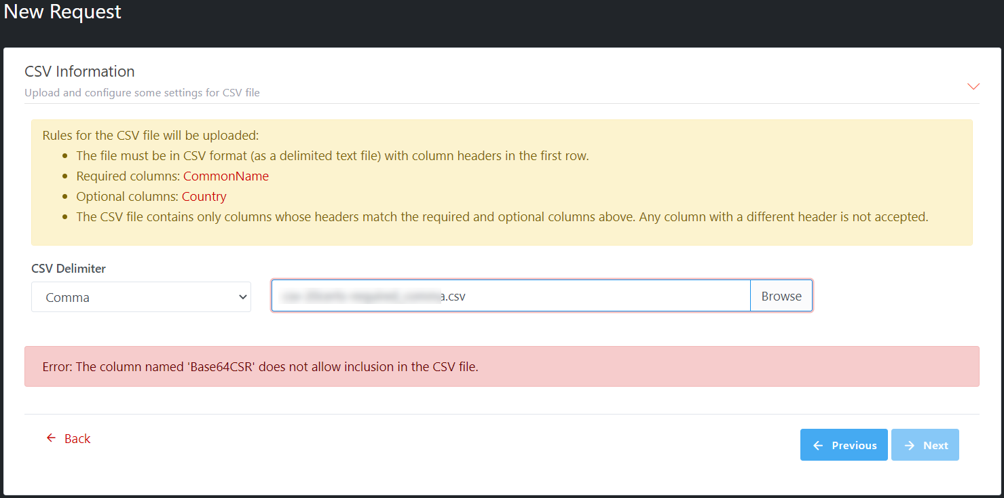The image size is (1004, 498).
Task: Click the first rule about CSV format
Action: (x=332, y=156)
